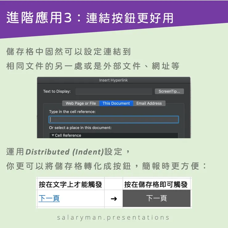Screen dimensions: 228x228
Task: Click the dark gray 下一頁 button cell
Action: point(157,198)
